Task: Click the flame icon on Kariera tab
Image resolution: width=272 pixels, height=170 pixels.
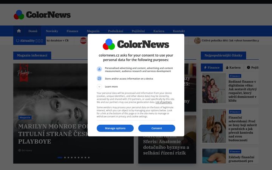Action: click(227, 68)
